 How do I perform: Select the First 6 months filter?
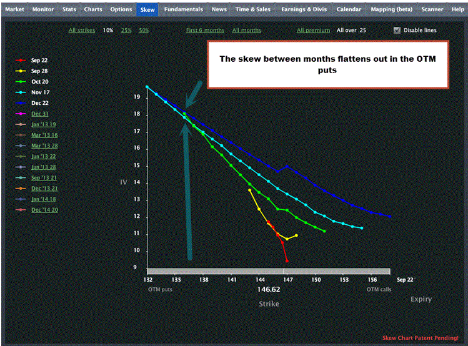[206, 31]
